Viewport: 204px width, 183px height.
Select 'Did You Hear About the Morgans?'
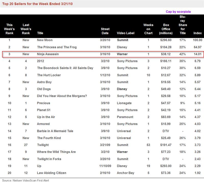[x=62, y=96]
